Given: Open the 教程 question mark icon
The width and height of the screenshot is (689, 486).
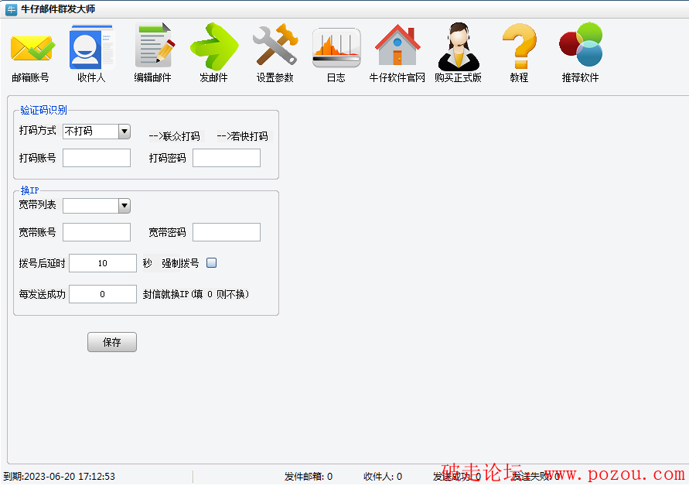Looking at the screenshot, I should pyautogui.click(x=519, y=48).
